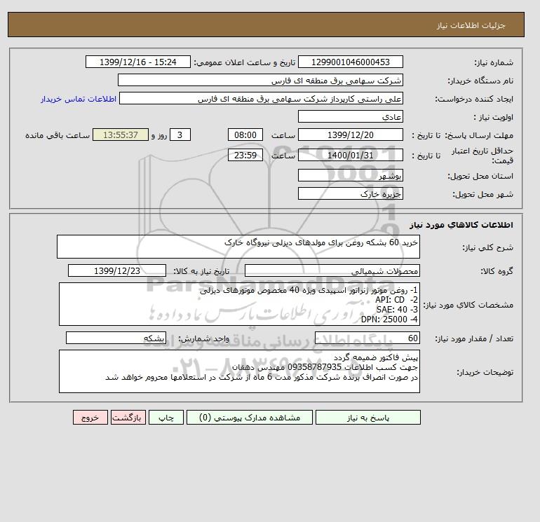Click the اطلاعات کالاهای مورد نیاز section heading
The height and width of the screenshot is (522, 540).
[461, 225]
